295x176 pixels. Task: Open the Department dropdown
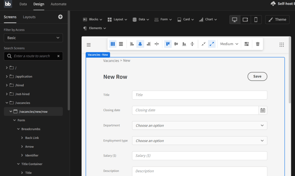click(x=199, y=125)
